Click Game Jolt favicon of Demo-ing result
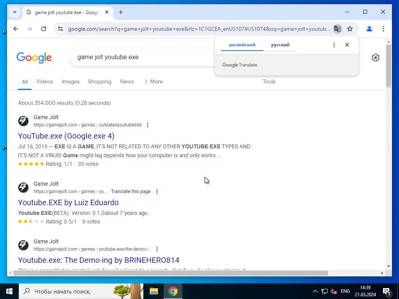This screenshot has width=399, height=299. pyautogui.click(x=23, y=245)
